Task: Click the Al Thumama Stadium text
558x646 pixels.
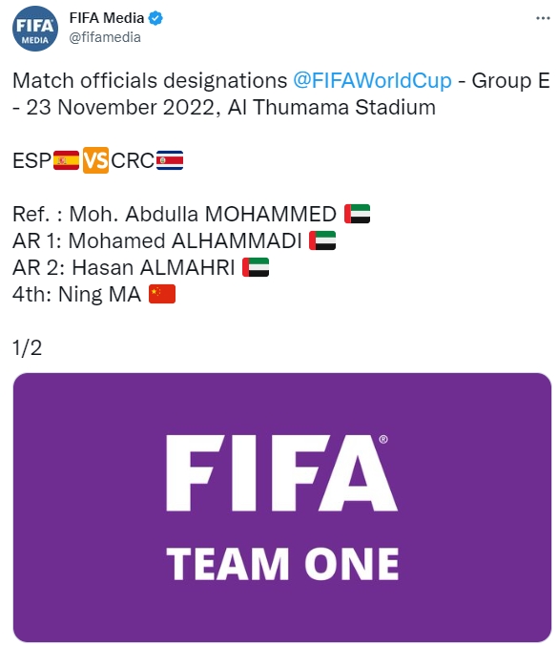Action: coord(332,108)
